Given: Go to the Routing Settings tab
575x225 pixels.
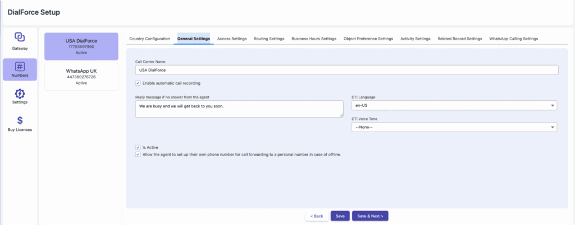Looking at the screenshot, I should click(x=268, y=39).
